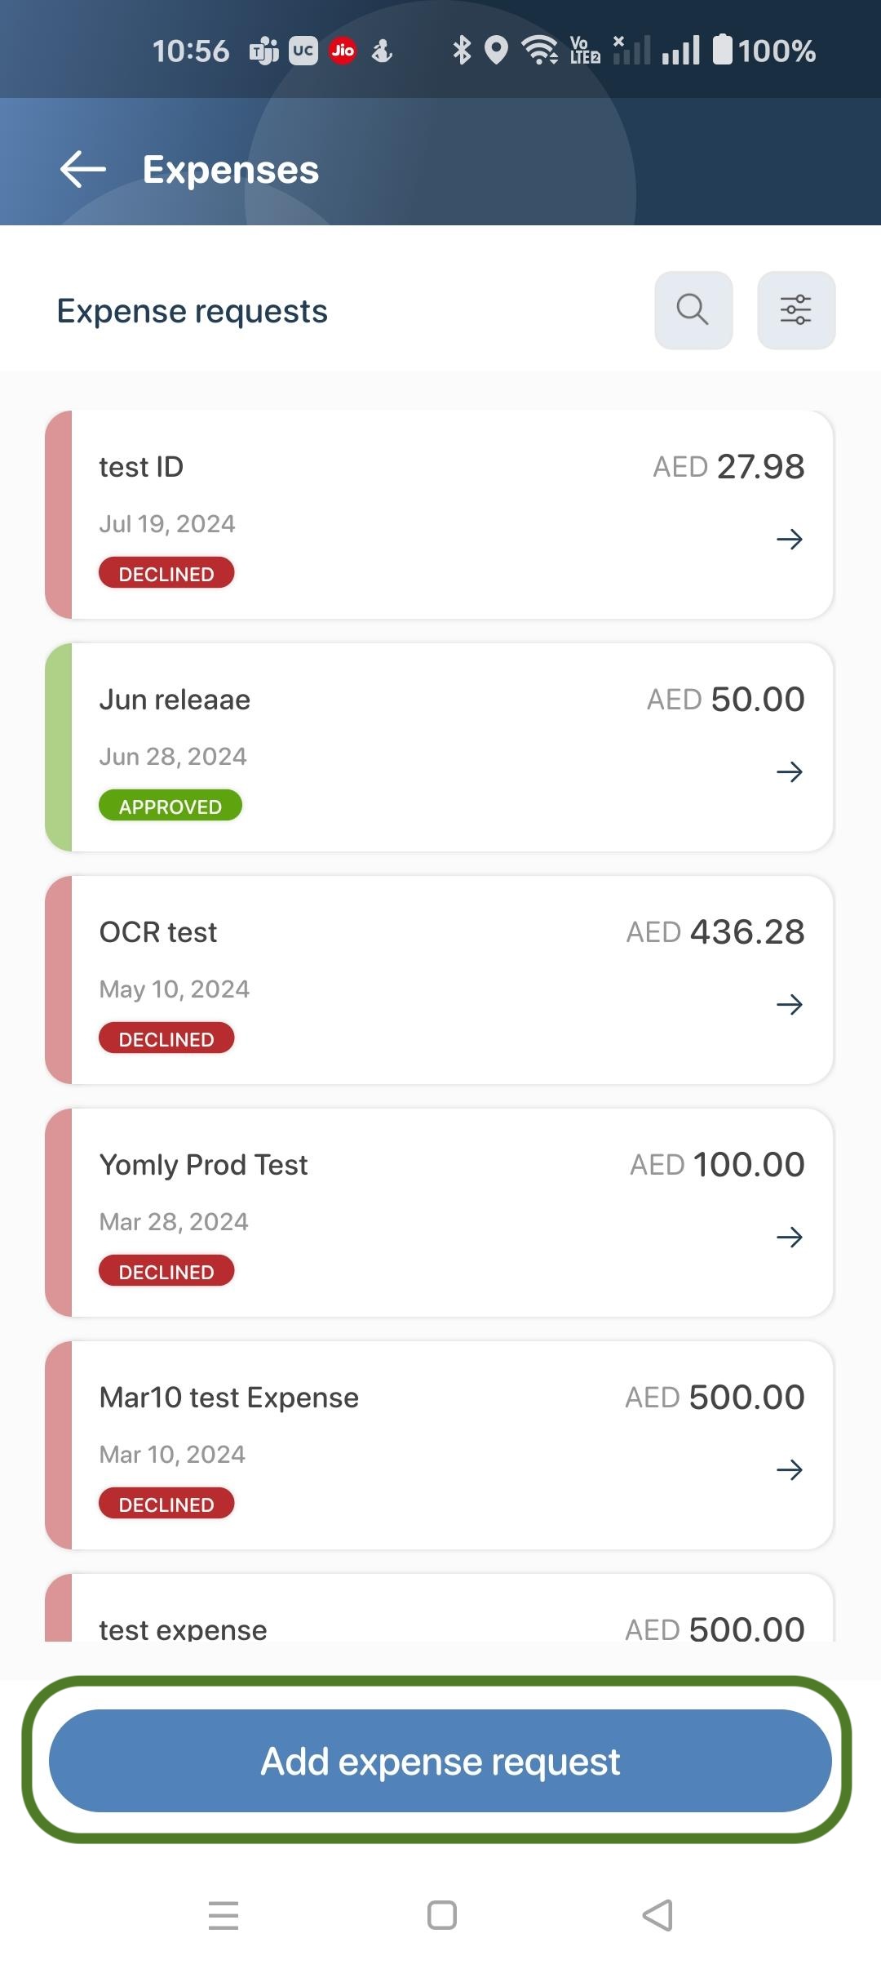The height and width of the screenshot is (1969, 881).
Task: Open the Yomly Prod Test expense title
Action: (203, 1165)
